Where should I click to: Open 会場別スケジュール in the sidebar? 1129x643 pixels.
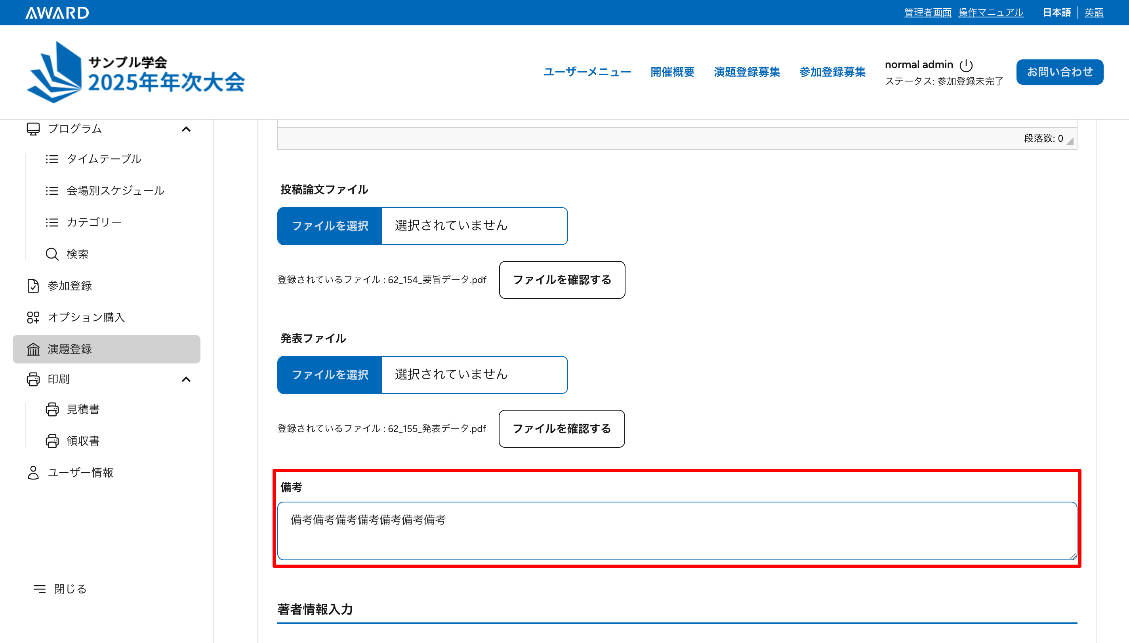pyautogui.click(x=115, y=191)
